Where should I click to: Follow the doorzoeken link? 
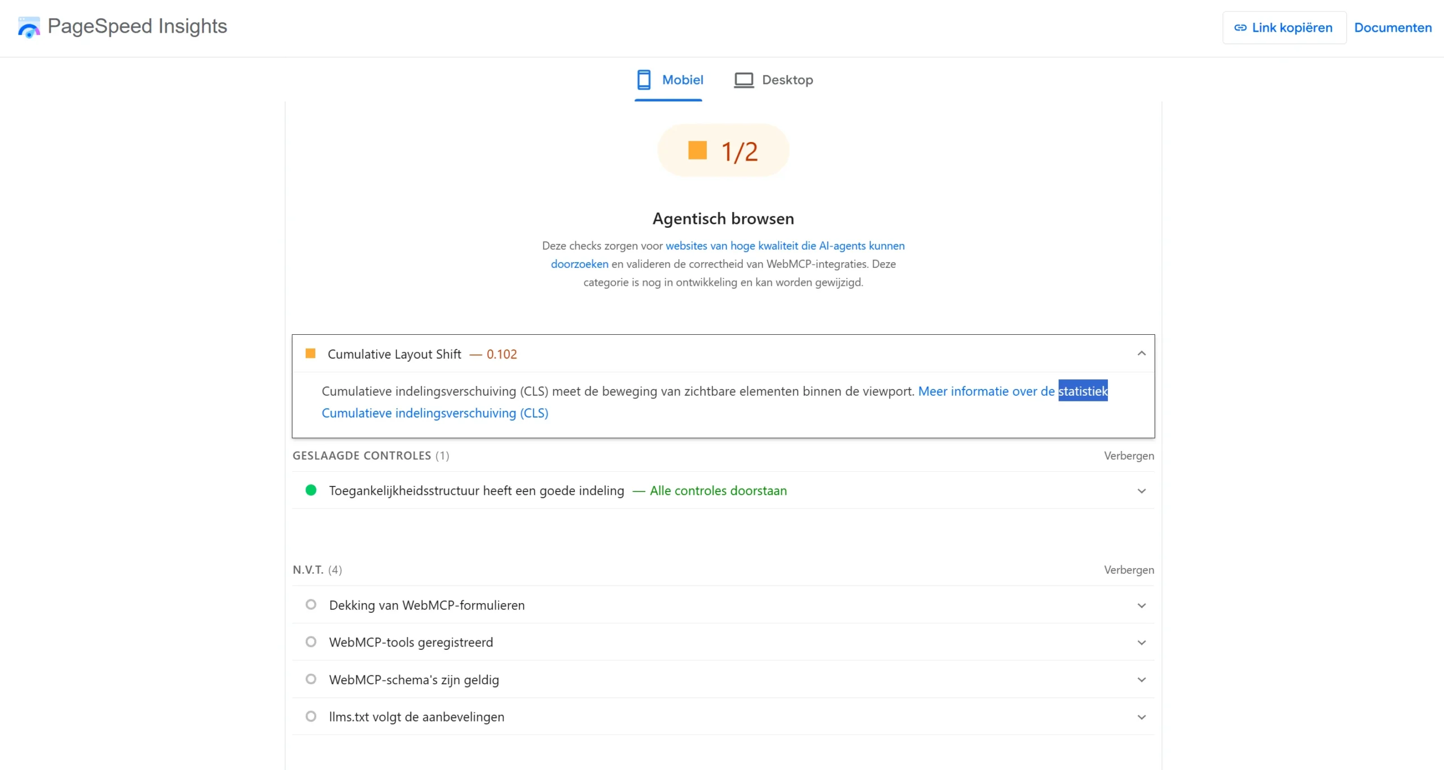[579, 264]
